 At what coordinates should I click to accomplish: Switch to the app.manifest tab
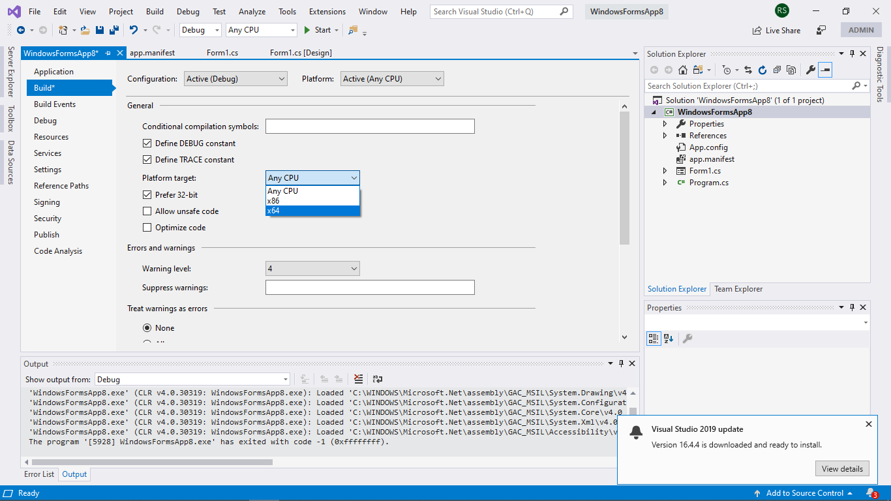[152, 53]
